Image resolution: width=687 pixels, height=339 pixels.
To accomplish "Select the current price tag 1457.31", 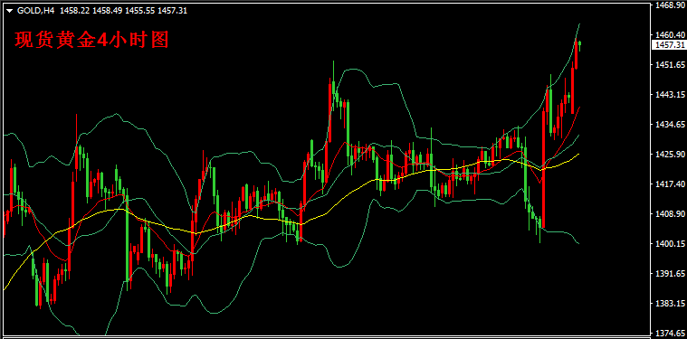I will pos(669,45).
